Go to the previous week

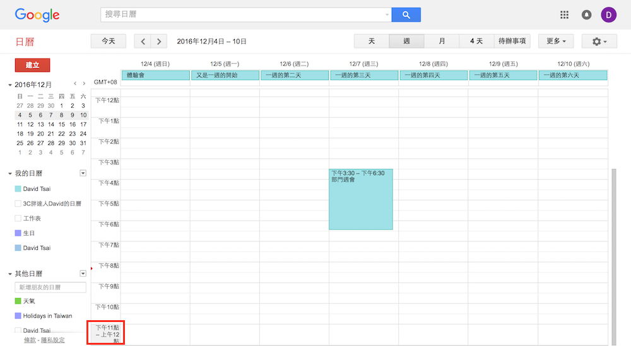[x=143, y=42]
